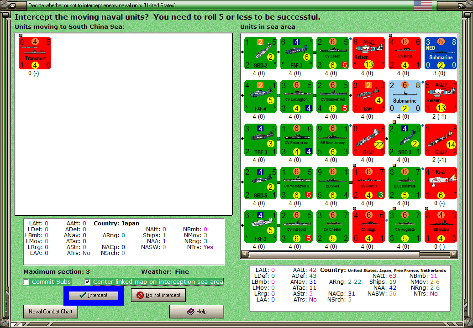The height and width of the screenshot is (328, 473).
Task: Select the SBD-2 aircraft counter
Action: pos(260,53)
